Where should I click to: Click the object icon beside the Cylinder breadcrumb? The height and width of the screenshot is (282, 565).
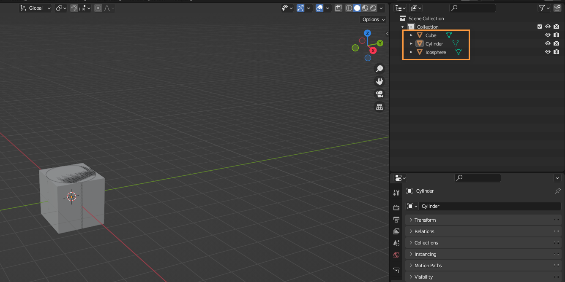click(409, 191)
